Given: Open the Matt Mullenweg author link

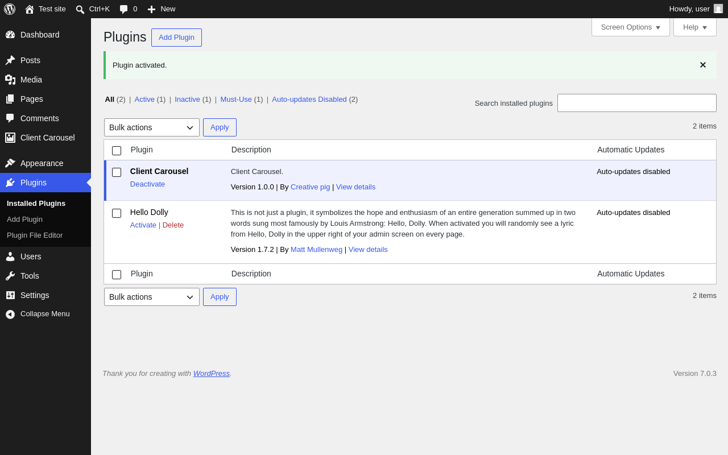Looking at the screenshot, I should tap(316, 250).
